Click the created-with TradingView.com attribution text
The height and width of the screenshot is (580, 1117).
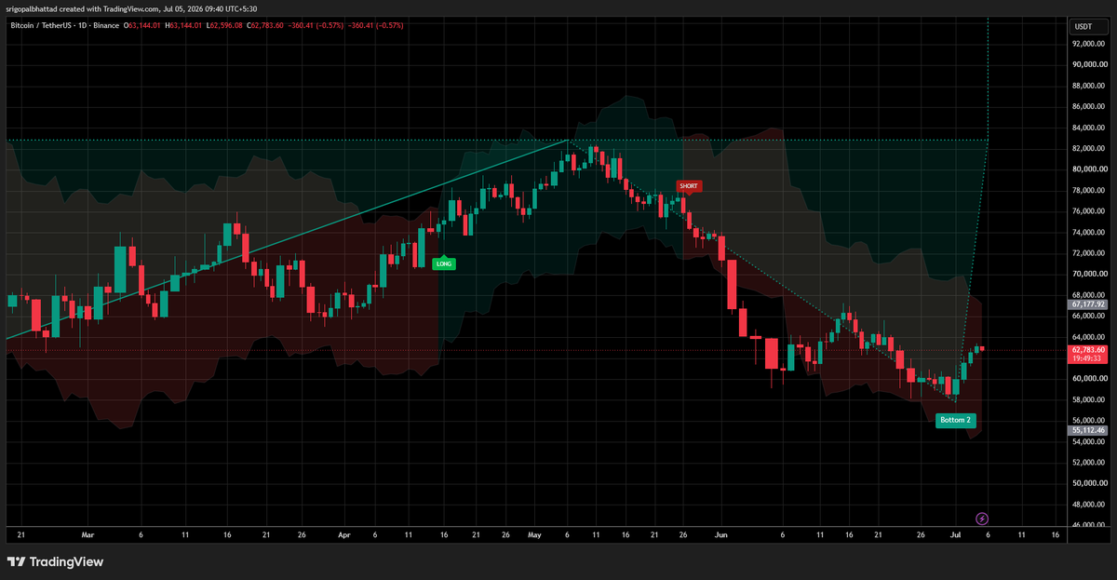(131, 7)
